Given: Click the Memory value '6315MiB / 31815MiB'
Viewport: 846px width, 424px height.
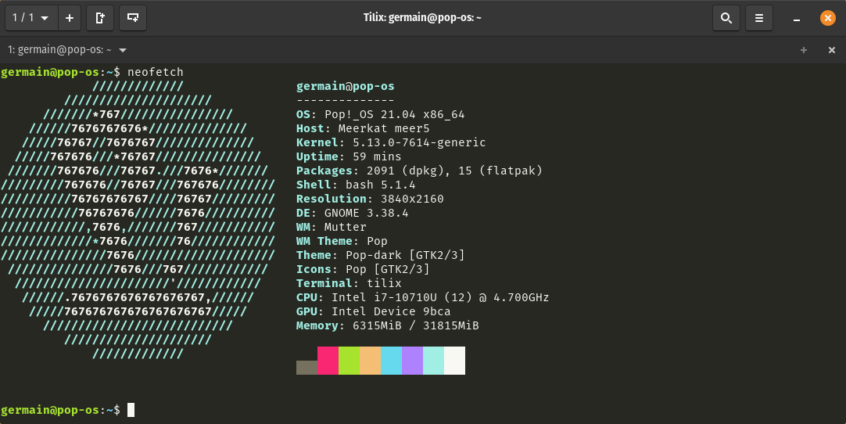Looking at the screenshot, I should (x=415, y=325).
